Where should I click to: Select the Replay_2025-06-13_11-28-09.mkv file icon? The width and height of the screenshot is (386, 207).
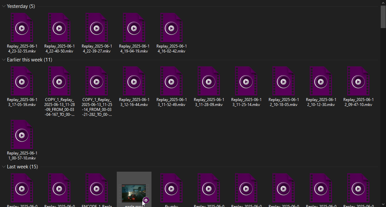tap(209, 81)
